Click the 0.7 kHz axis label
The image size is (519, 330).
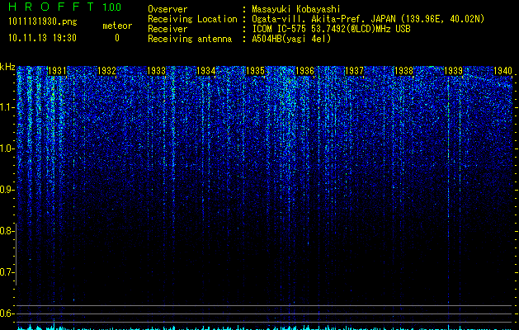[x=7, y=272]
